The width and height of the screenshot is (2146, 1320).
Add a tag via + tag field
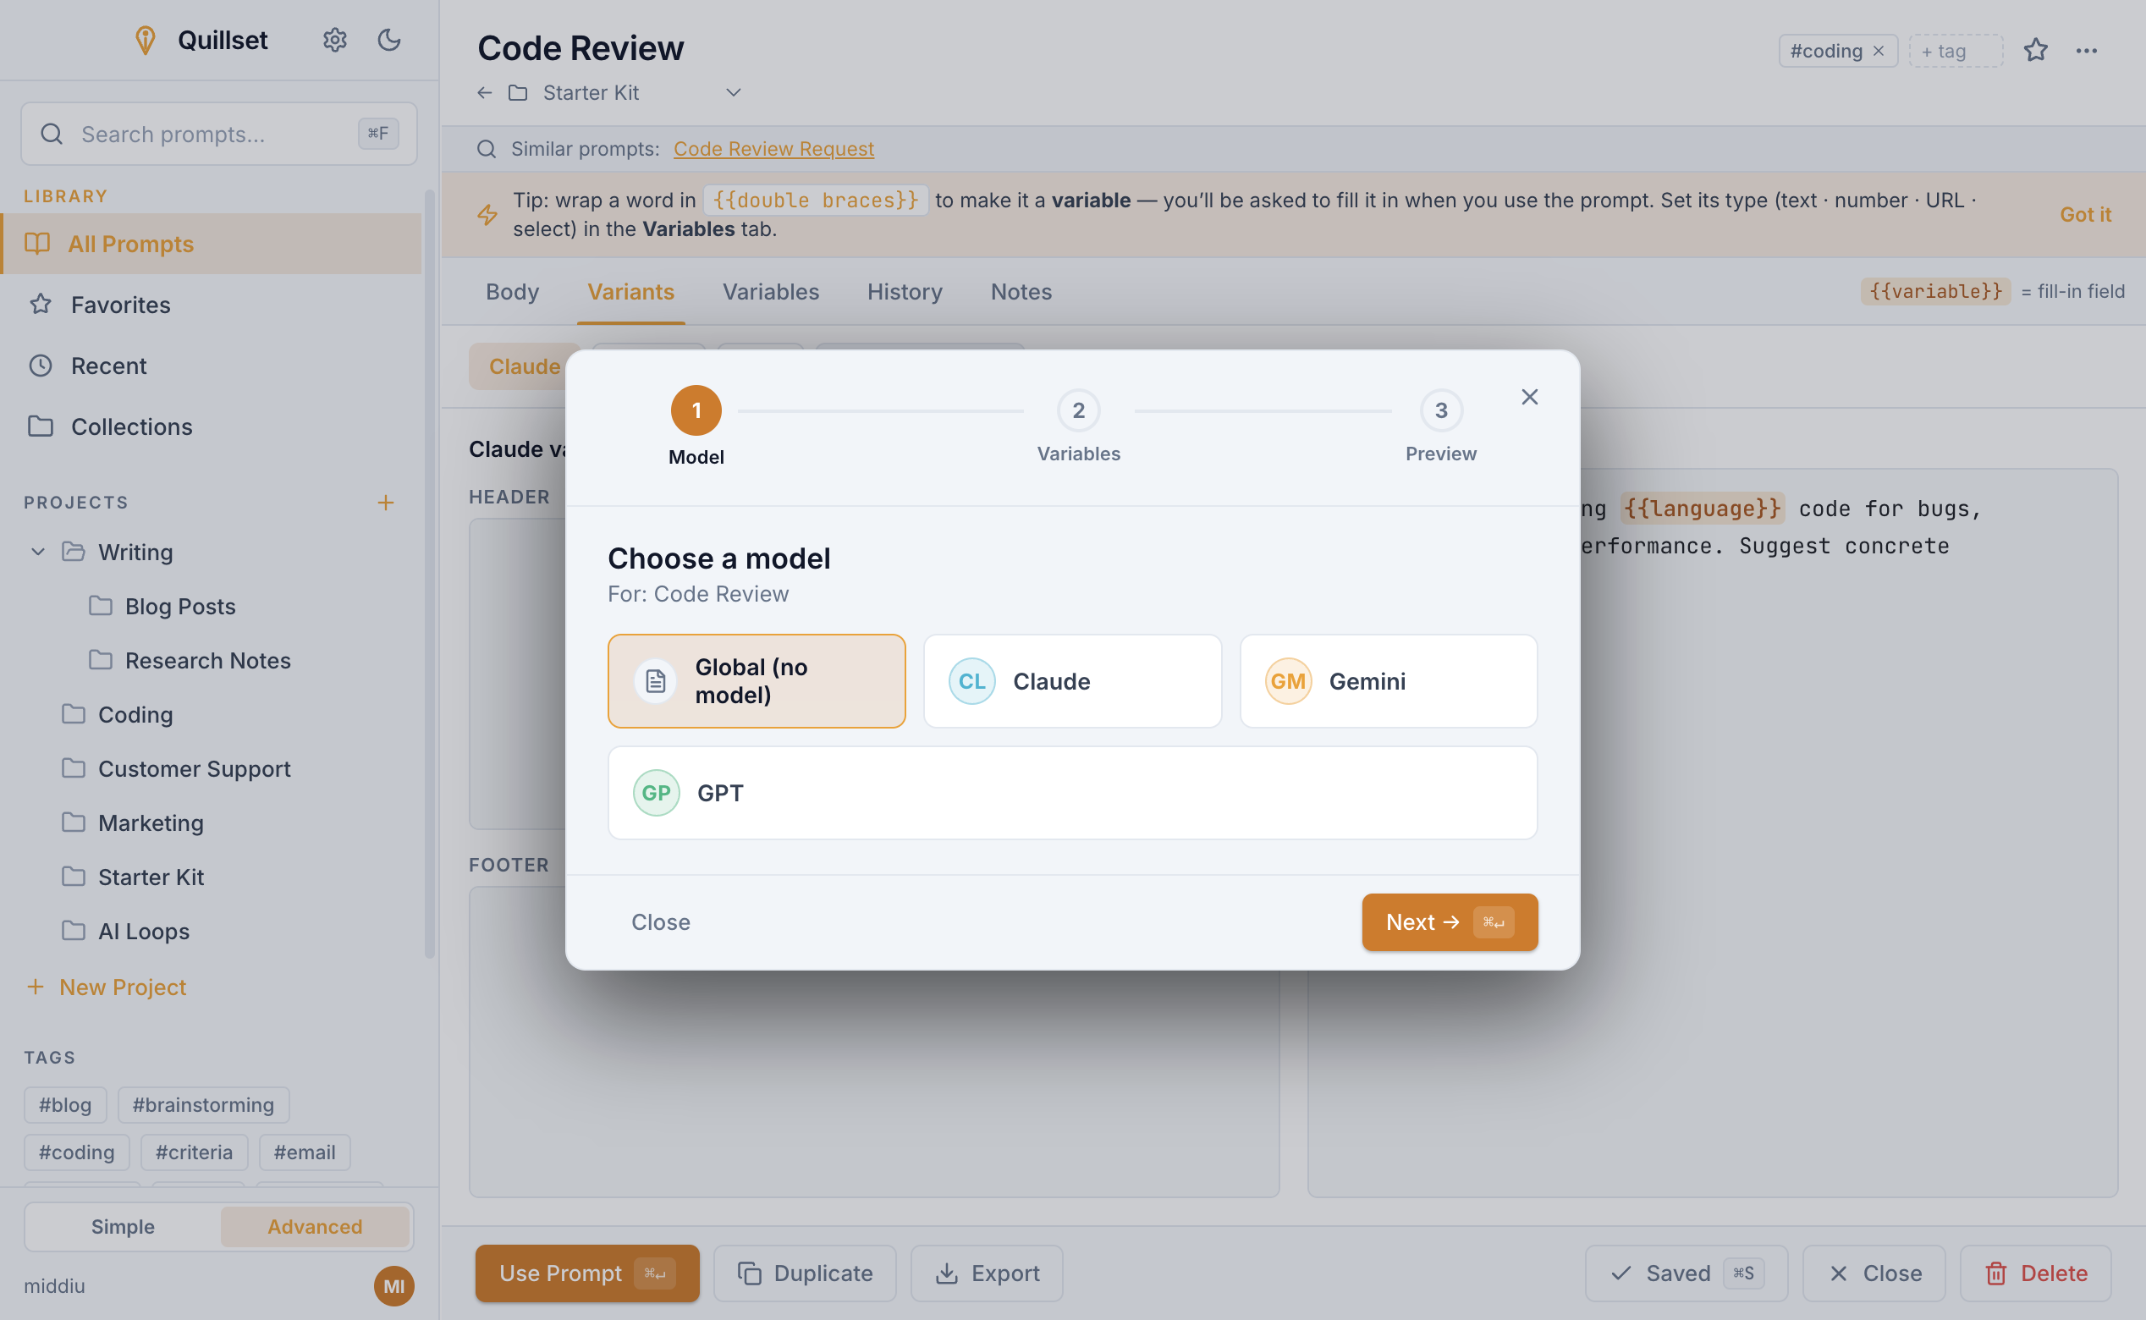pos(1956,51)
